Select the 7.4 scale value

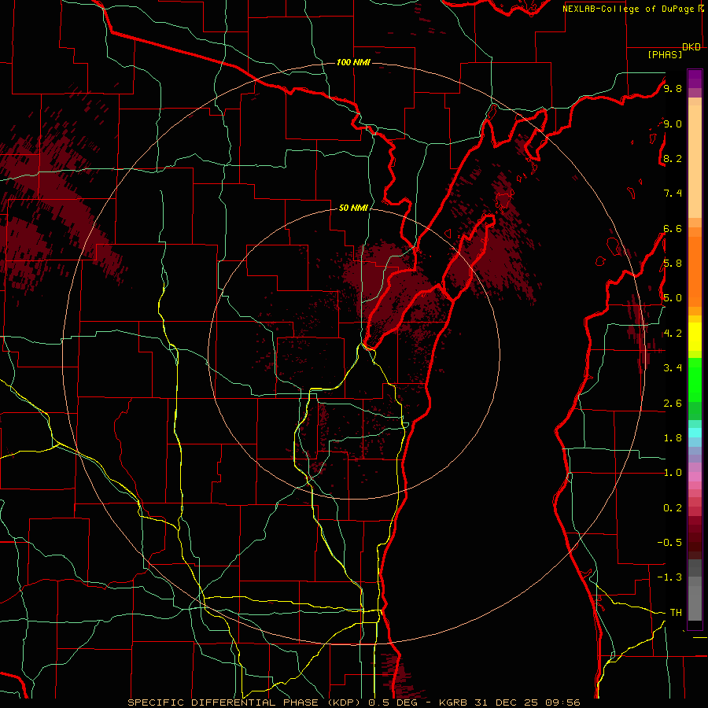(673, 194)
